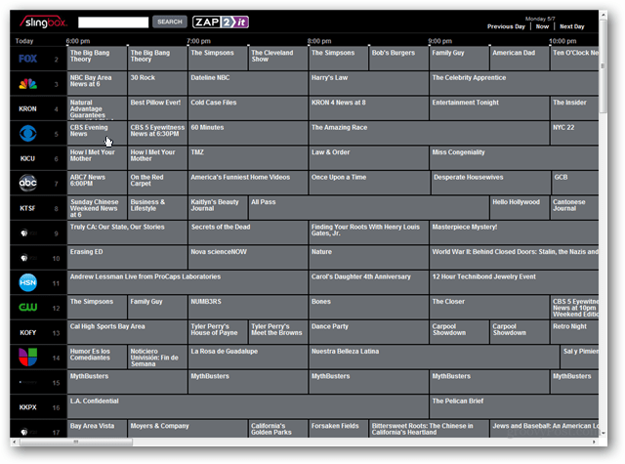625x464 pixels.
Task: Select All Pass on KTSF
Action: point(369,208)
